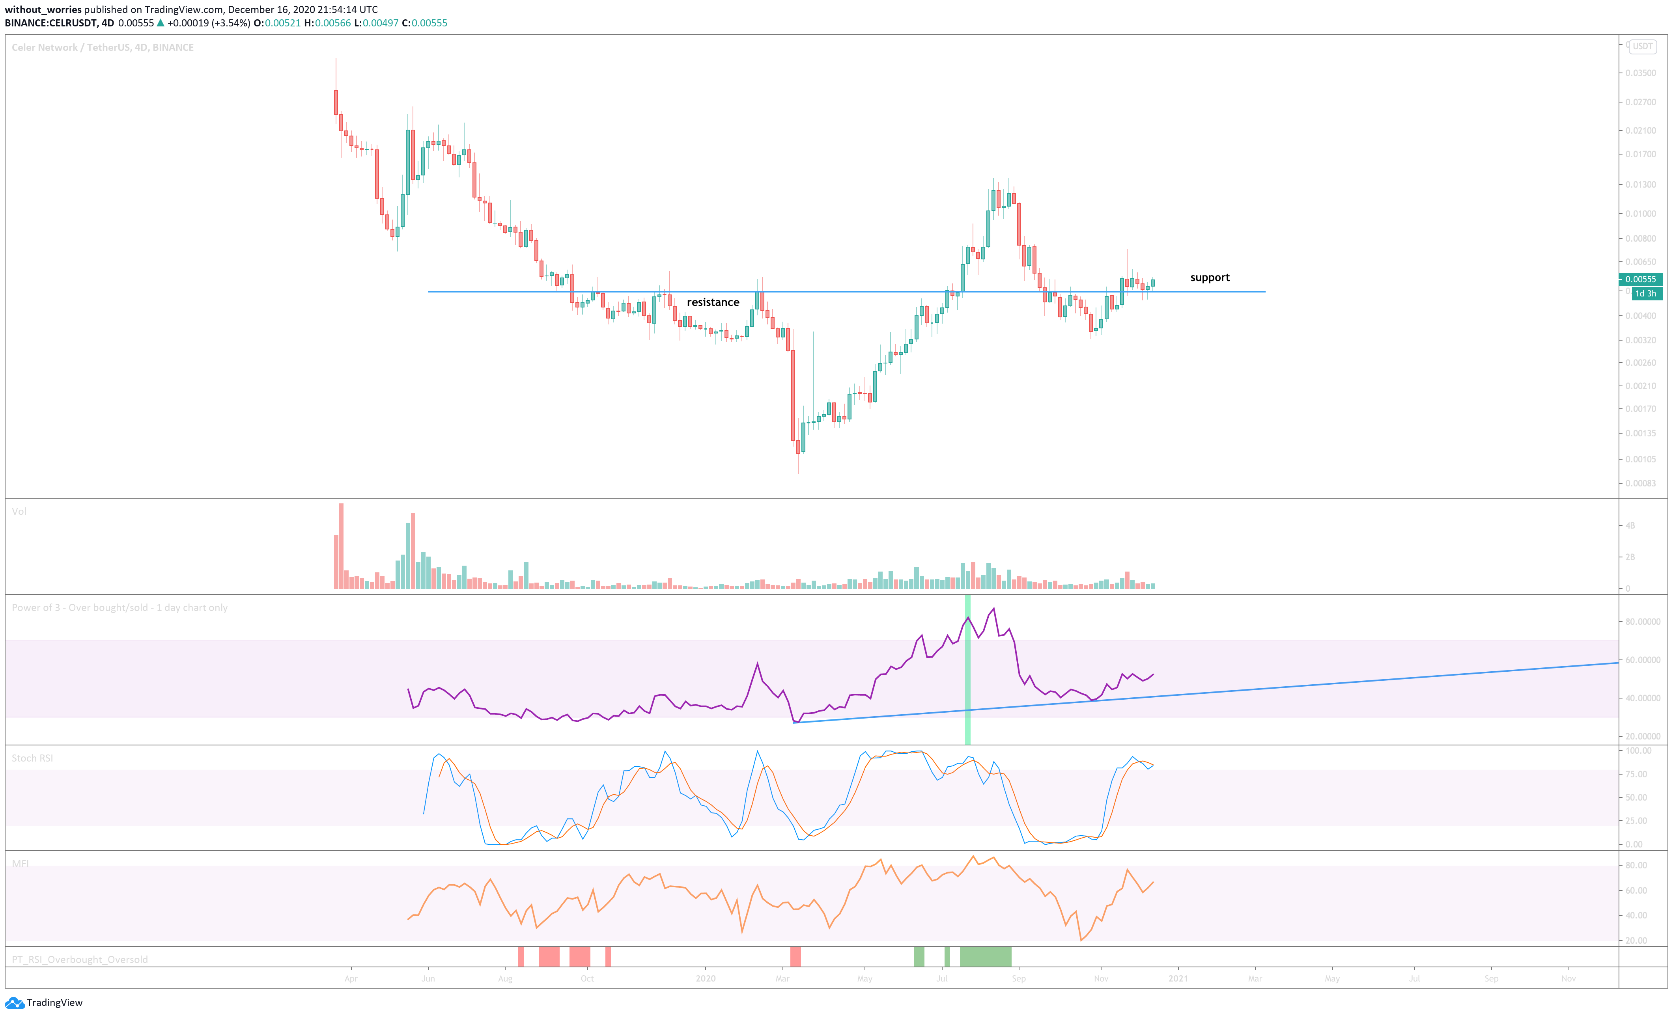Click the 0.00320 price axis label
The width and height of the screenshot is (1673, 1017).
1640,340
